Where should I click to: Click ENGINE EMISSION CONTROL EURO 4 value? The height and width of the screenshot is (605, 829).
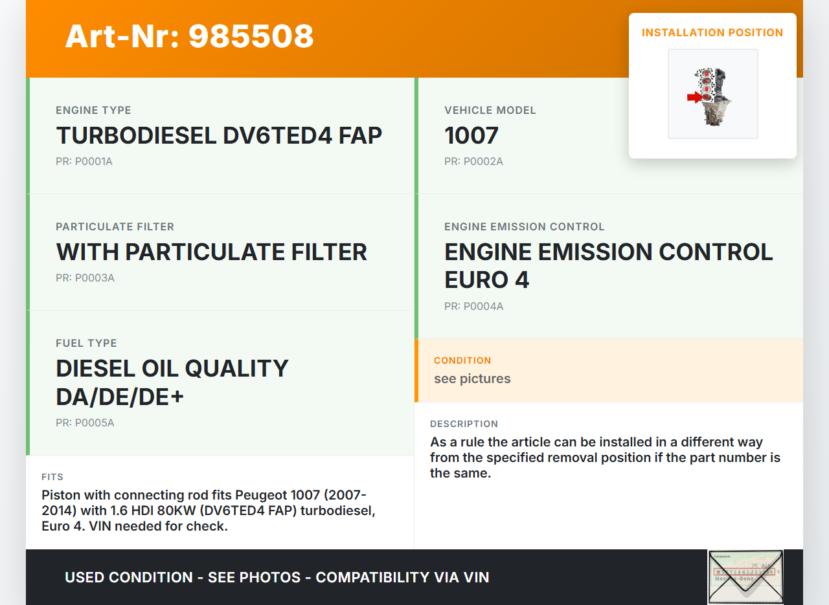(608, 266)
